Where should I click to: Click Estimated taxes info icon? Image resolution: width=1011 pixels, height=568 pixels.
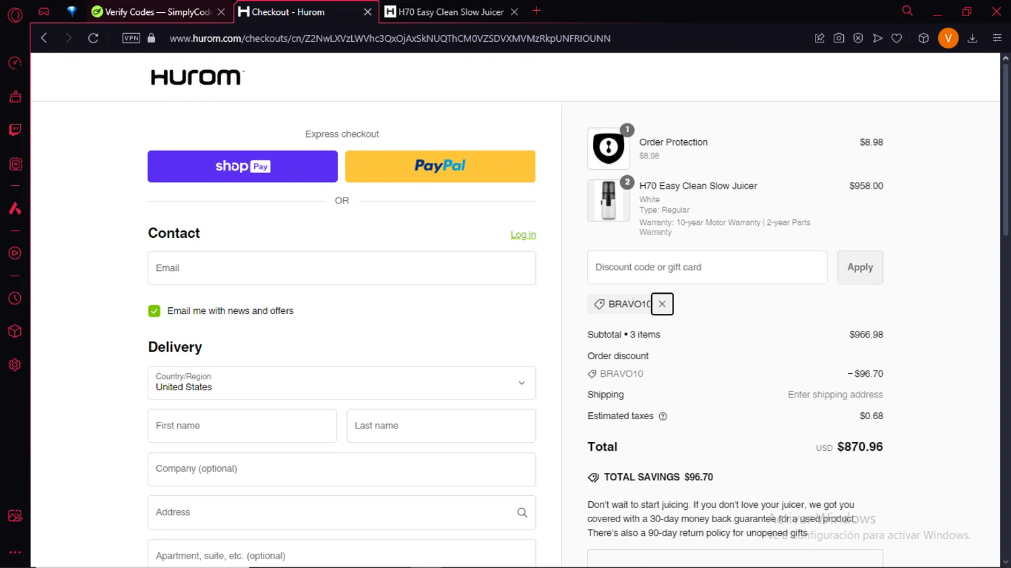663,416
